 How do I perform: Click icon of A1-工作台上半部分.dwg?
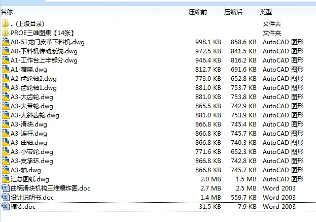(6, 60)
